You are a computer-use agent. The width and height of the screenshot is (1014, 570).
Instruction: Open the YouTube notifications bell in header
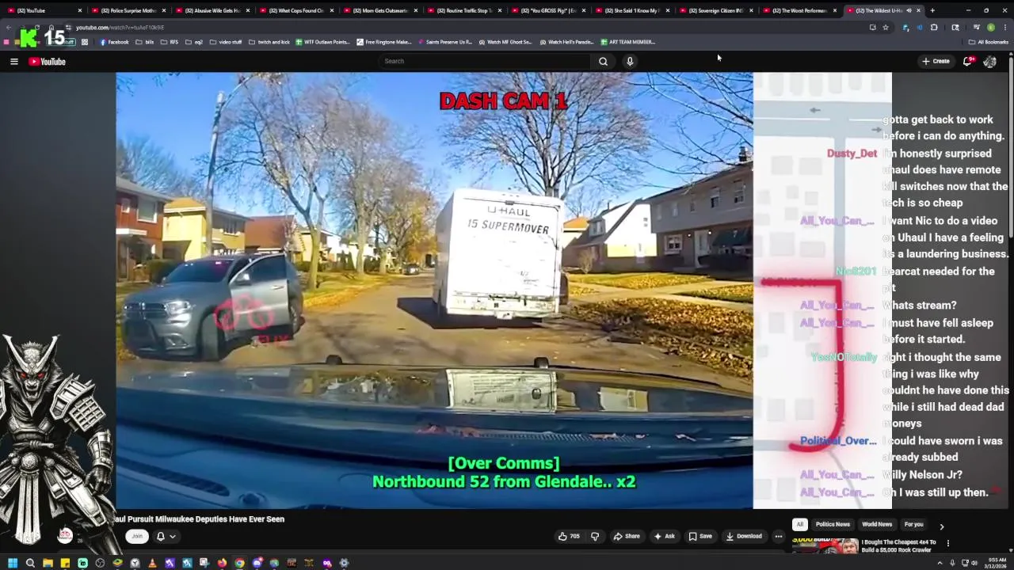pos(968,61)
